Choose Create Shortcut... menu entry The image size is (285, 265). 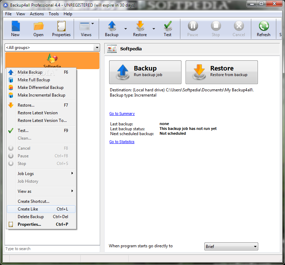41,201
